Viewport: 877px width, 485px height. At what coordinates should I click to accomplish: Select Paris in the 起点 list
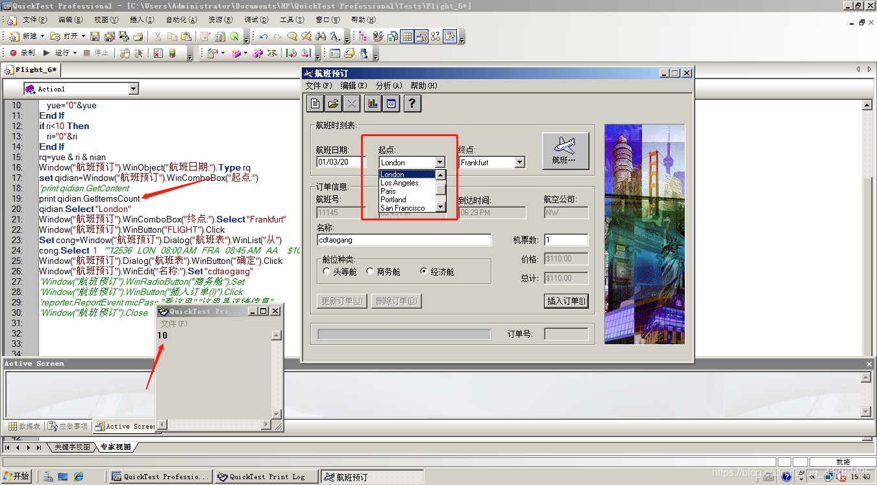click(406, 191)
